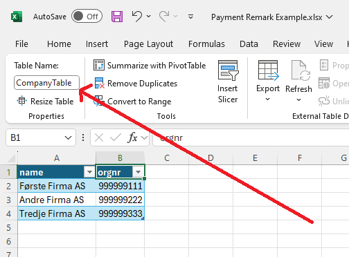Click the Export table icon
The image size is (349, 257).
[x=268, y=70]
